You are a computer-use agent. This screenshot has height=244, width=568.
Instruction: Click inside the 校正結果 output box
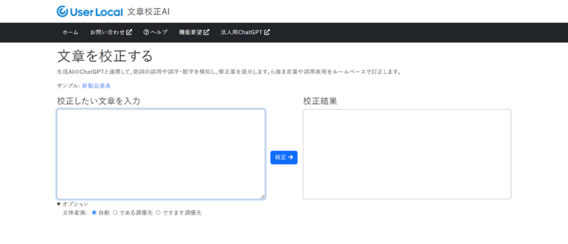coord(407,154)
